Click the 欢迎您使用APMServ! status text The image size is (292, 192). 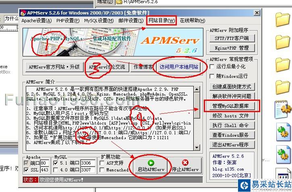tap(61, 179)
